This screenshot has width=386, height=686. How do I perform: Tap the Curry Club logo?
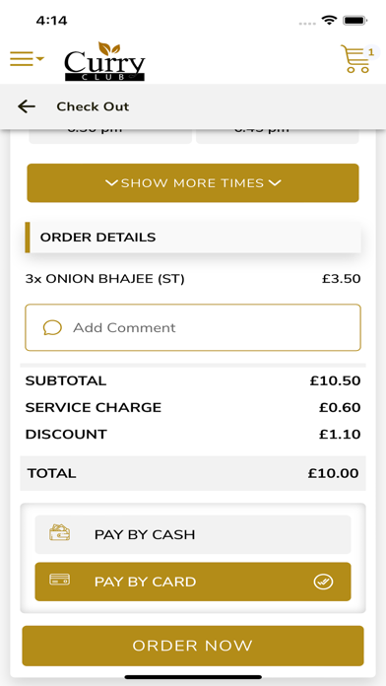coord(104,61)
